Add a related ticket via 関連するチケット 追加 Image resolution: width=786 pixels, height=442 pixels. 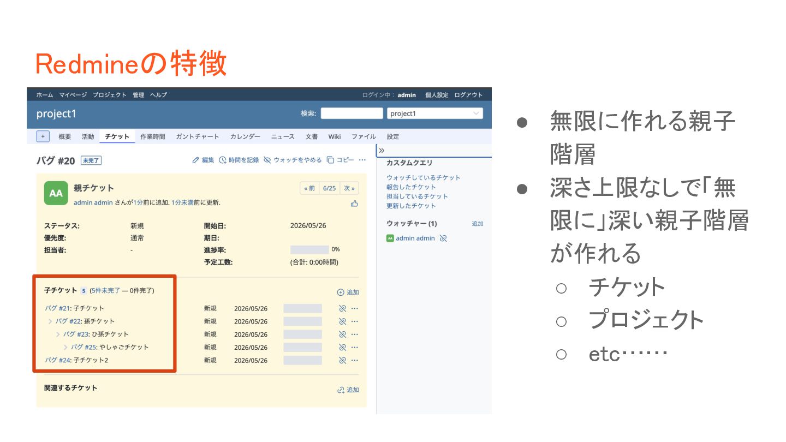click(x=348, y=390)
